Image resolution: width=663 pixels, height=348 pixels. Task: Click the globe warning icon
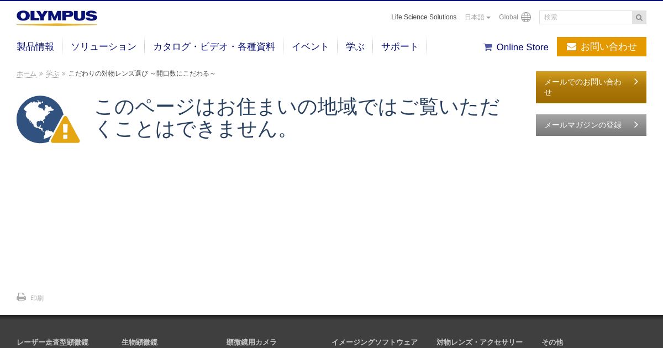48,119
